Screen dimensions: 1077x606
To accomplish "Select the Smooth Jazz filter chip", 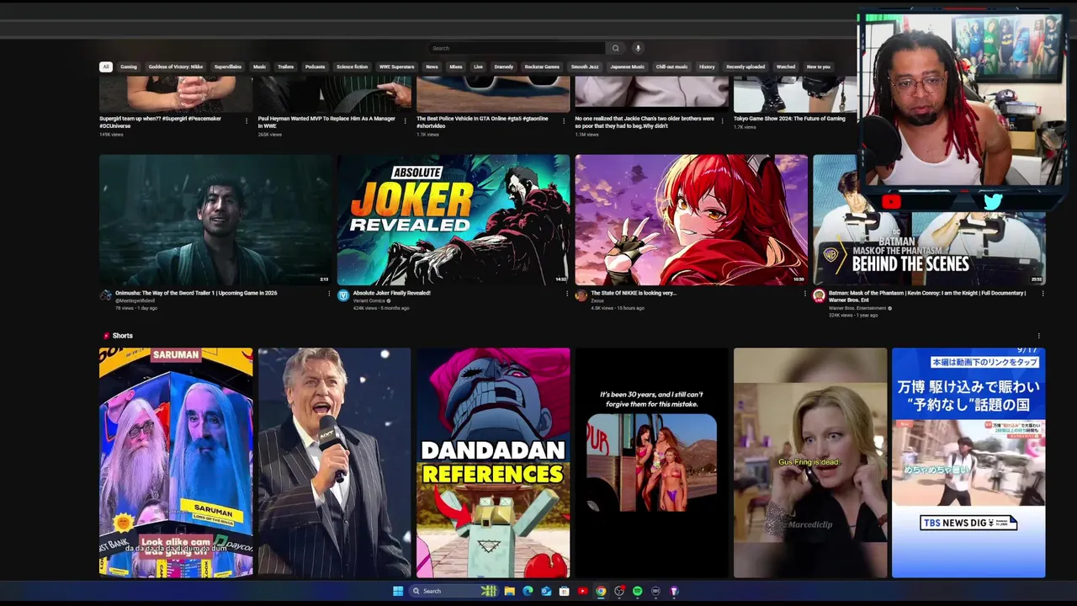I will pyautogui.click(x=585, y=66).
